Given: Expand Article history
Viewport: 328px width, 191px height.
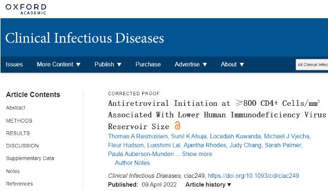Looking at the screenshot, I should (x=208, y=184).
